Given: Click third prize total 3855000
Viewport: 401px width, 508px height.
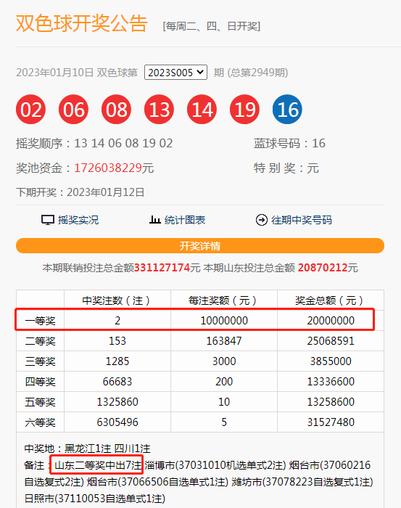Looking at the screenshot, I should coord(331,361).
